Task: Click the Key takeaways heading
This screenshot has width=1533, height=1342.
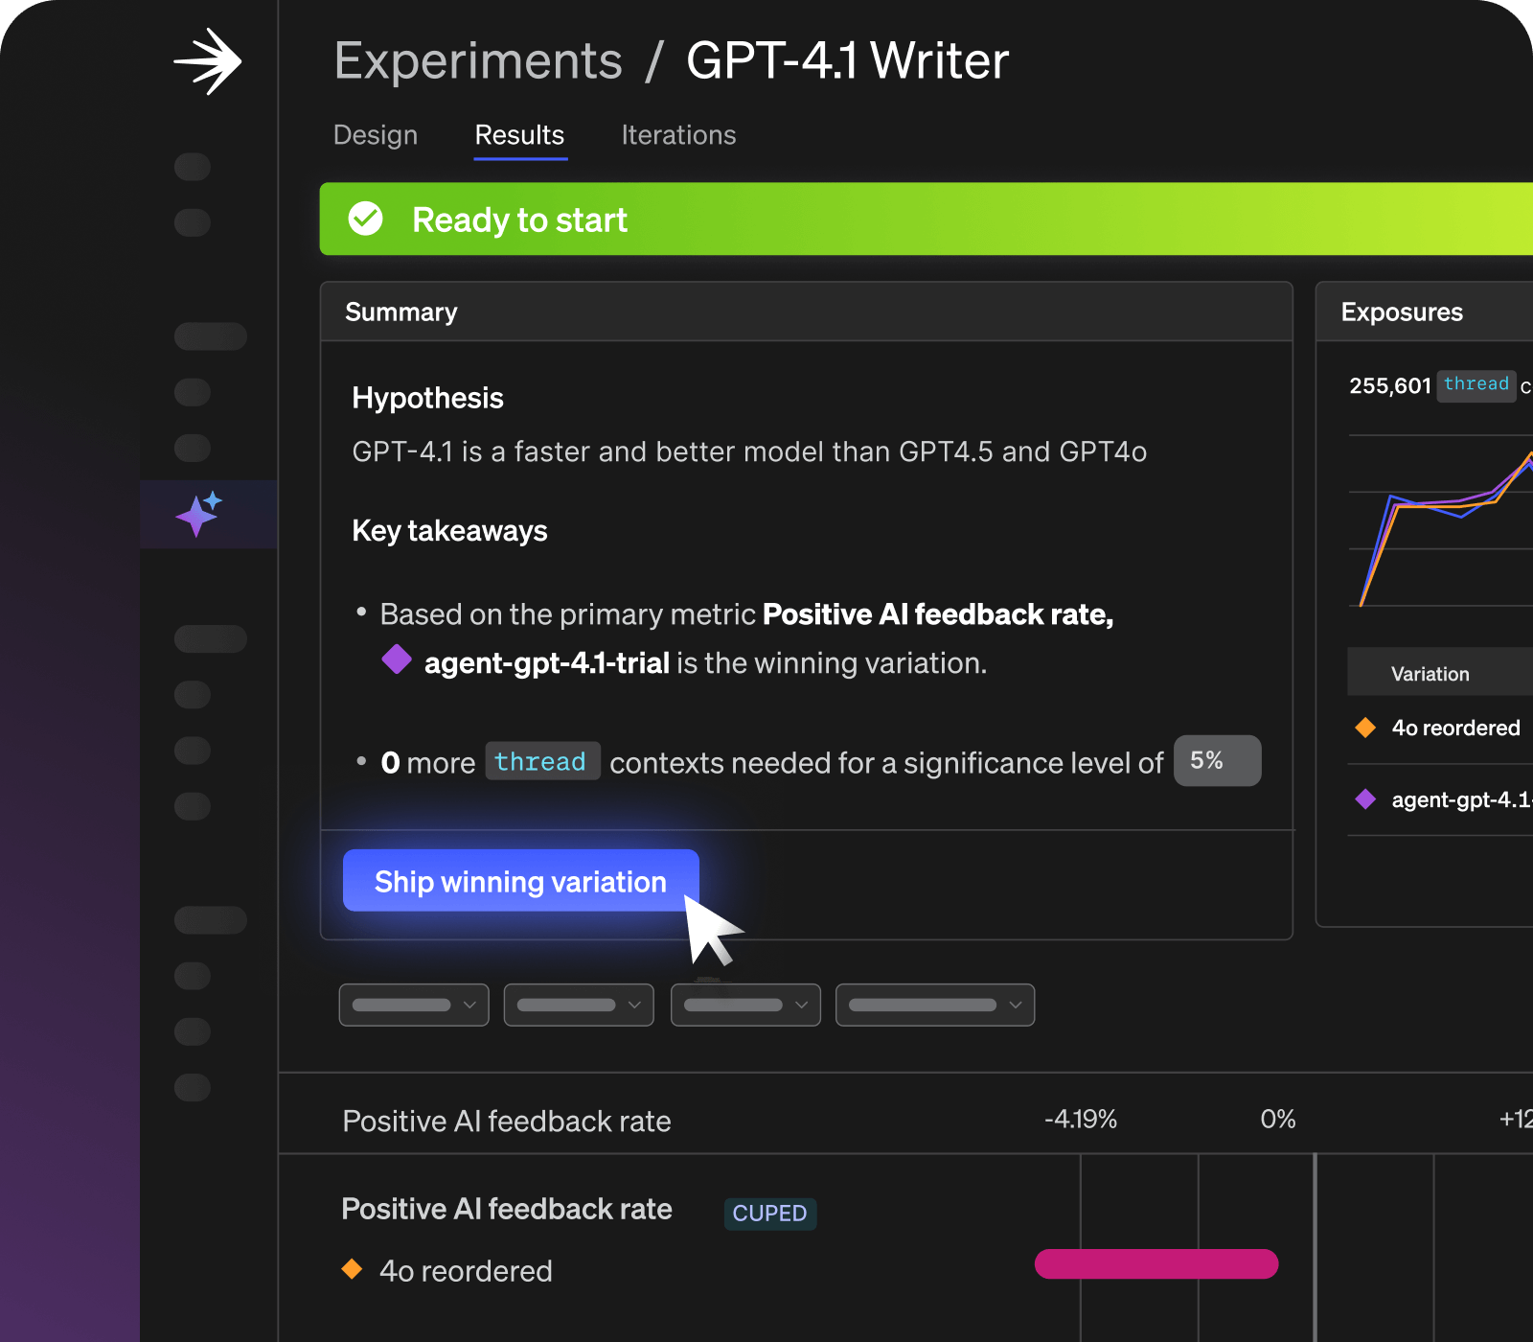Action: click(449, 530)
